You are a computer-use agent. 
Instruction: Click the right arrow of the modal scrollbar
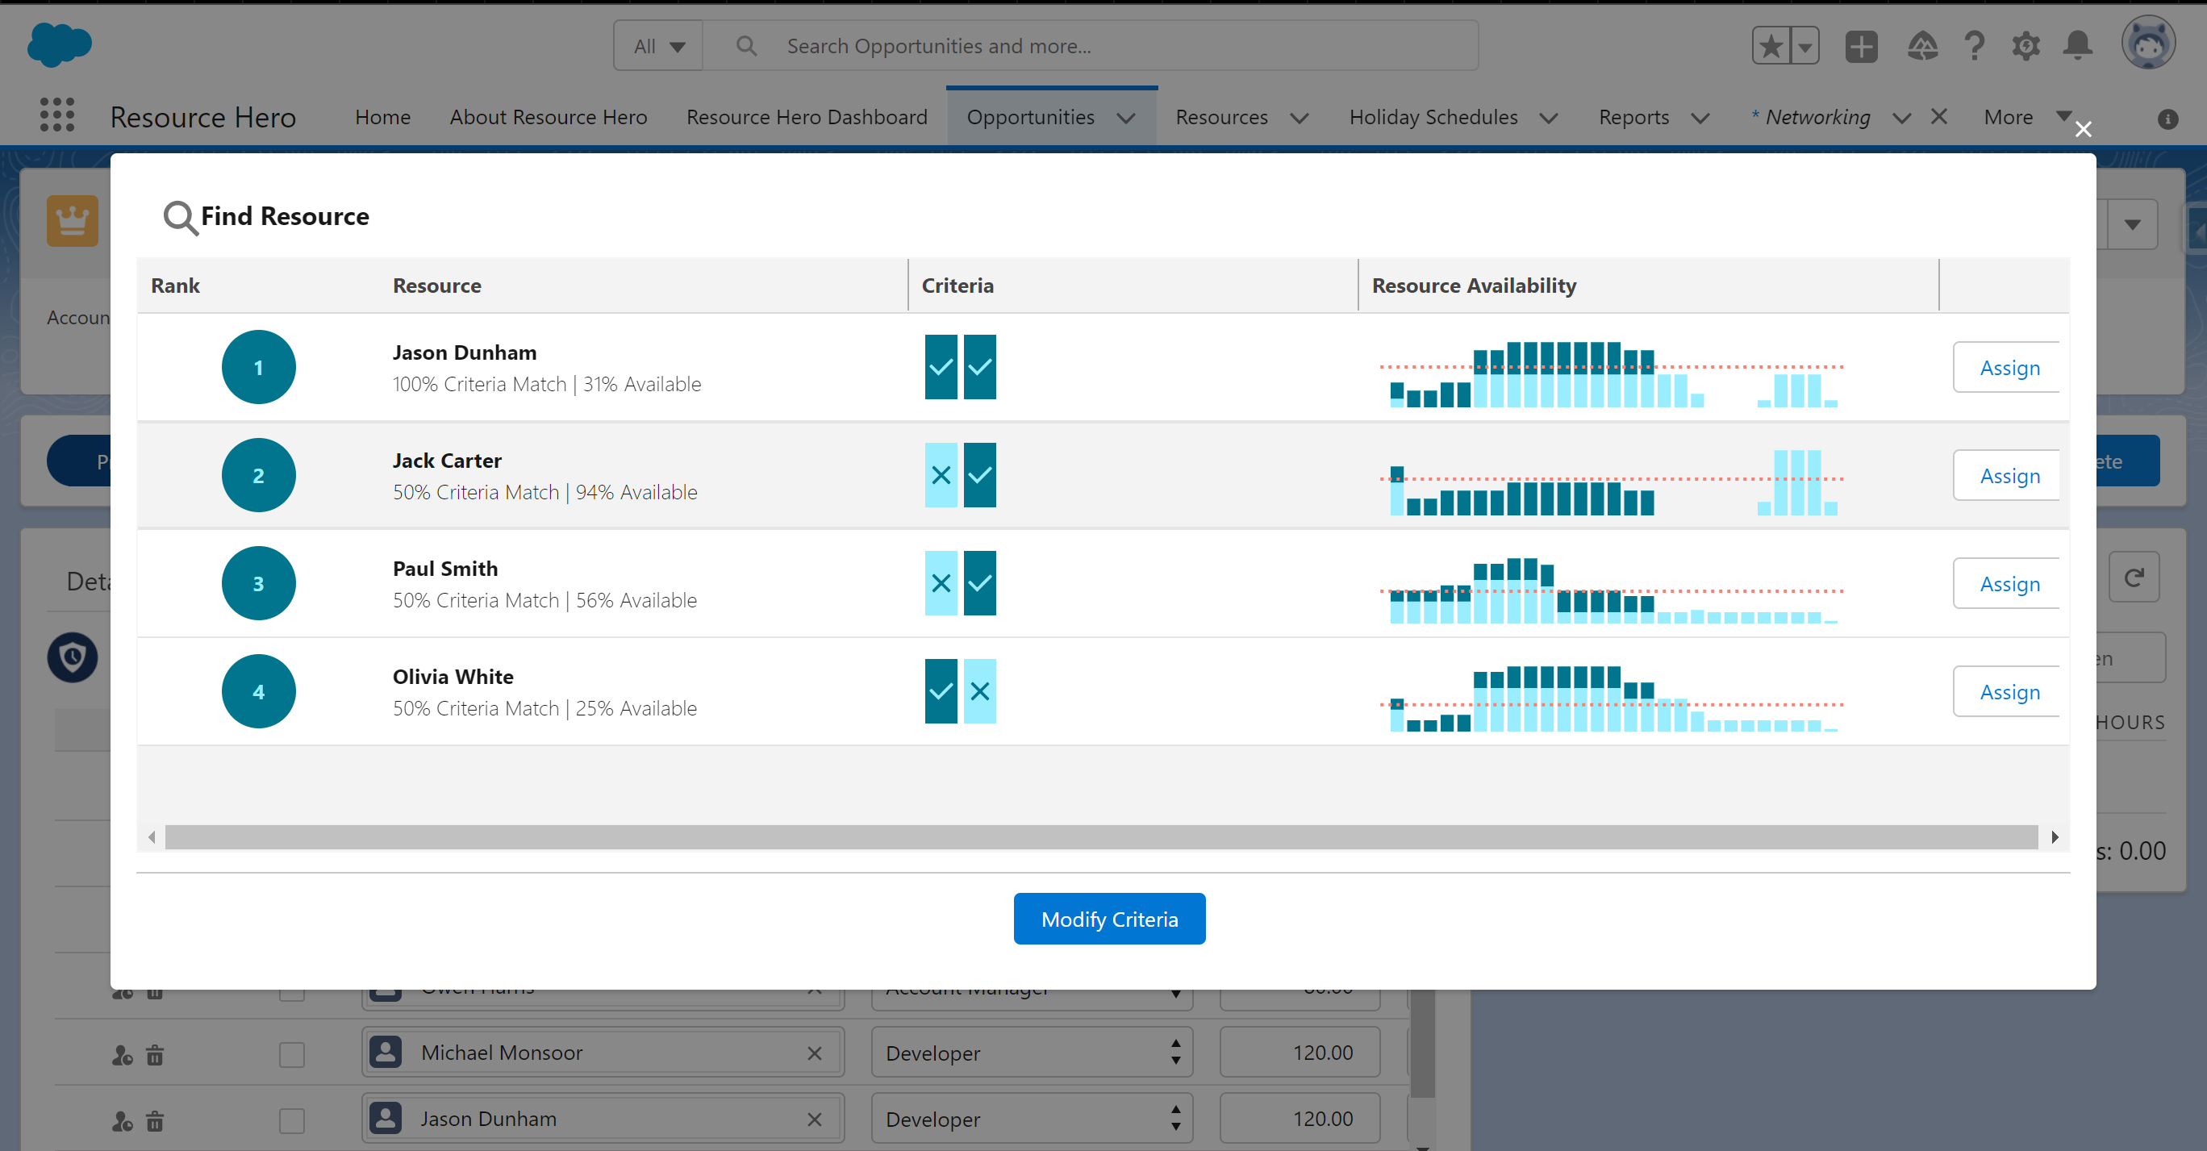pyautogui.click(x=2055, y=836)
